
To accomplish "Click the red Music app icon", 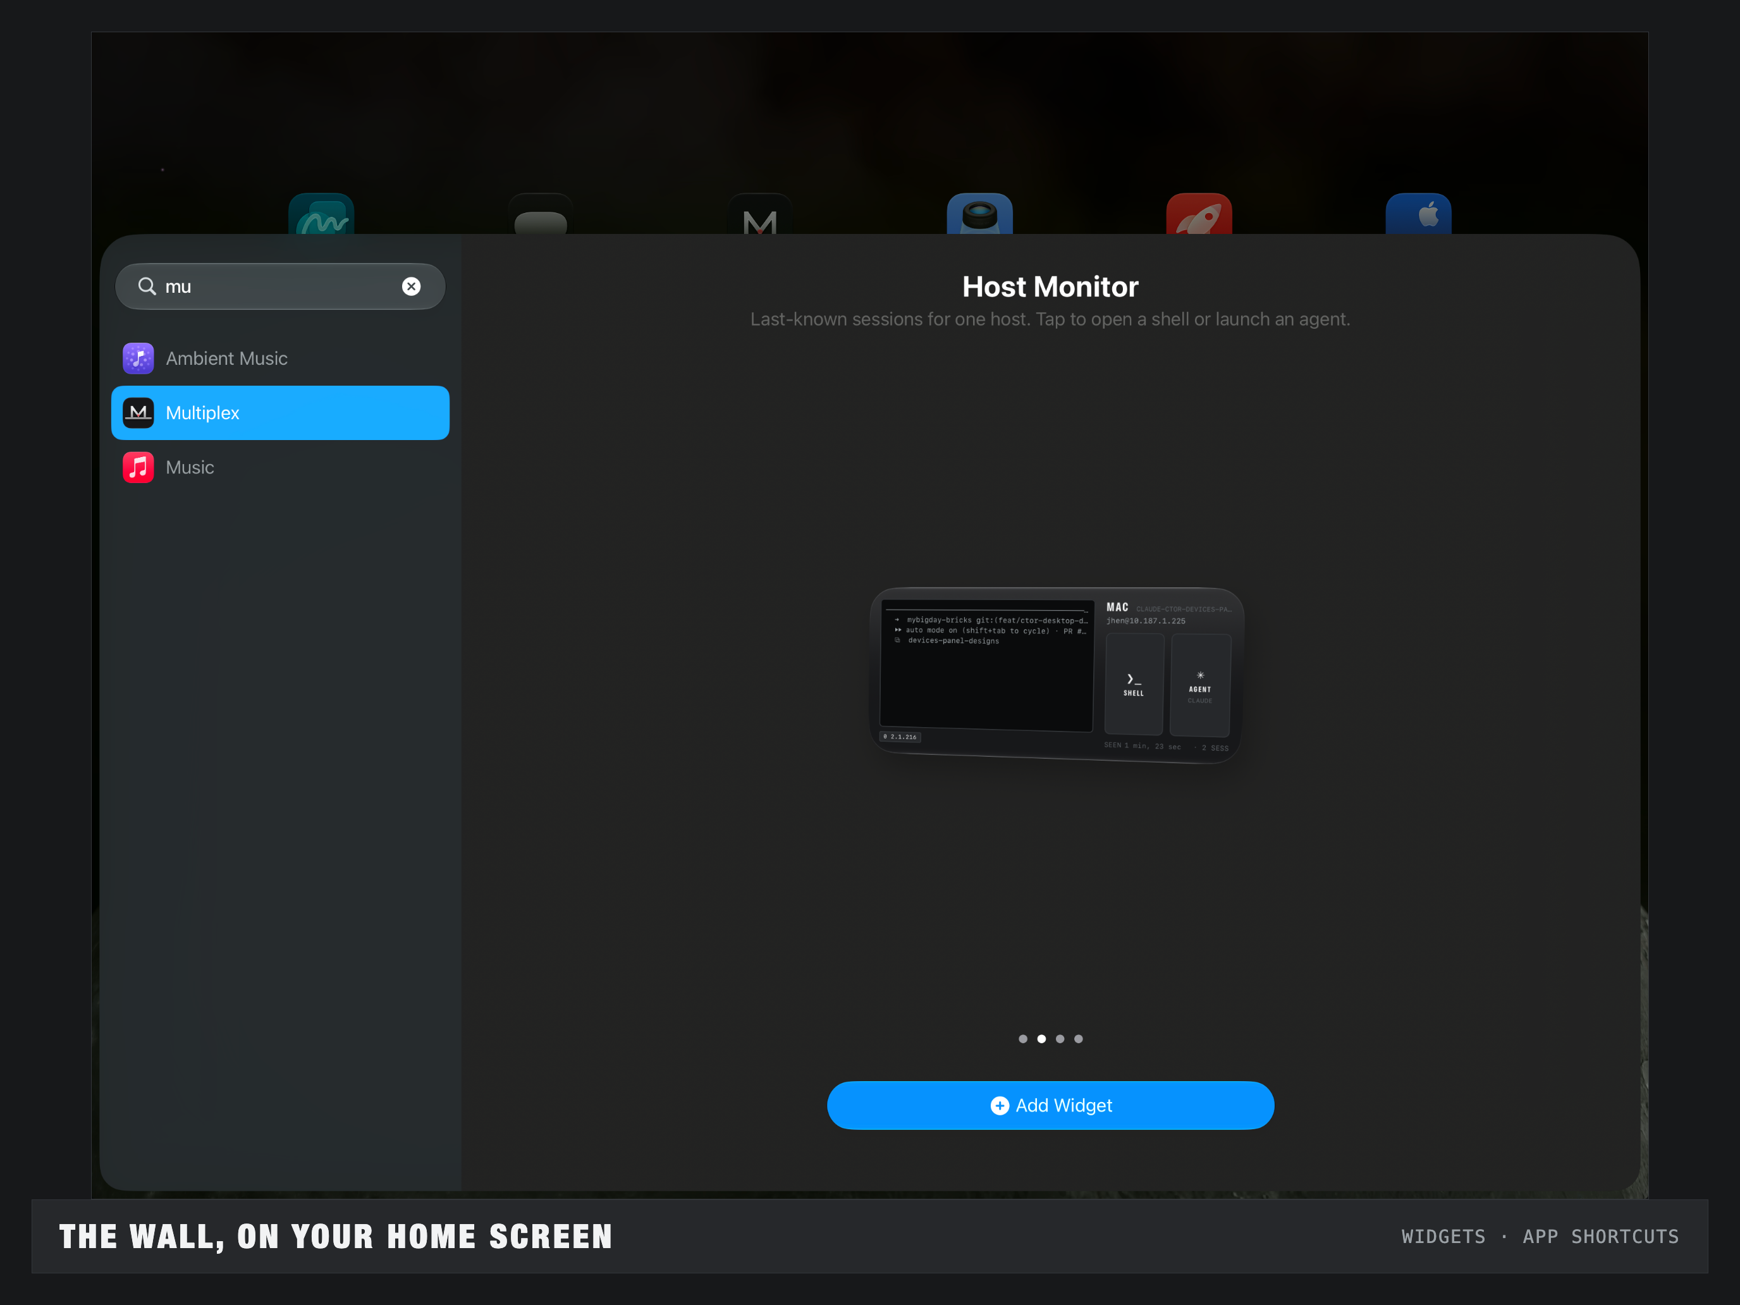I will (138, 467).
